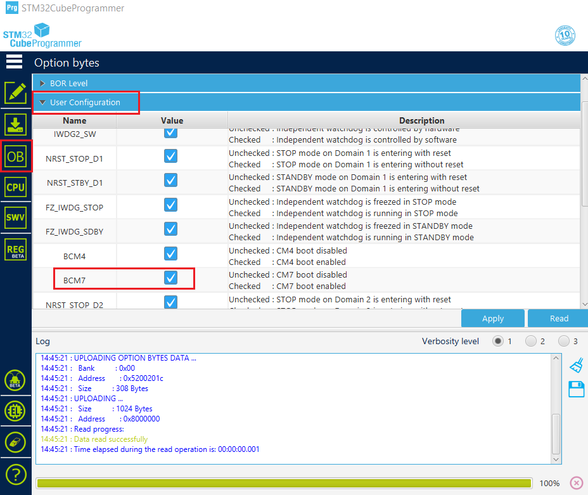This screenshot has width=588, height=495.
Task: Open the Memory & File editing pencil icon
Action: click(x=15, y=93)
